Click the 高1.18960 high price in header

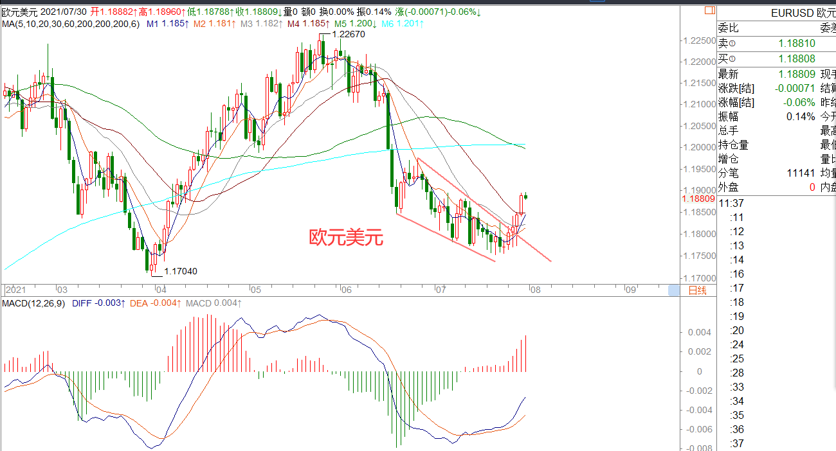coord(163,12)
